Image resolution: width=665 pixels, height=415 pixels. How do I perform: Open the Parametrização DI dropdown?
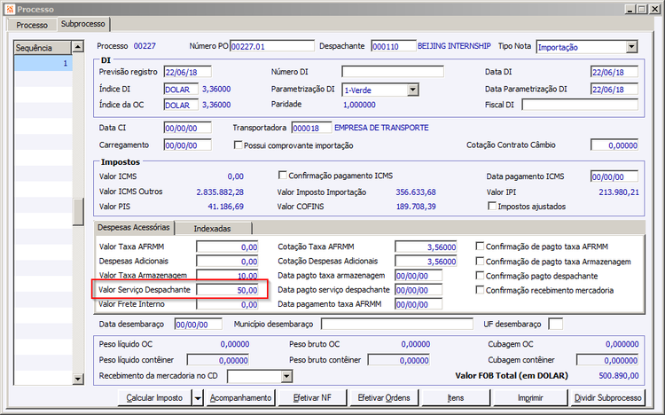(x=412, y=90)
